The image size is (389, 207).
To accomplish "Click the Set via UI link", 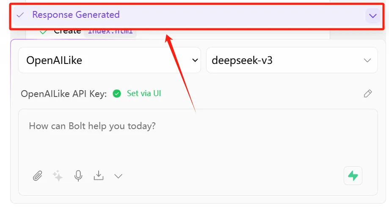I will pyautogui.click(x=144, y=94).
